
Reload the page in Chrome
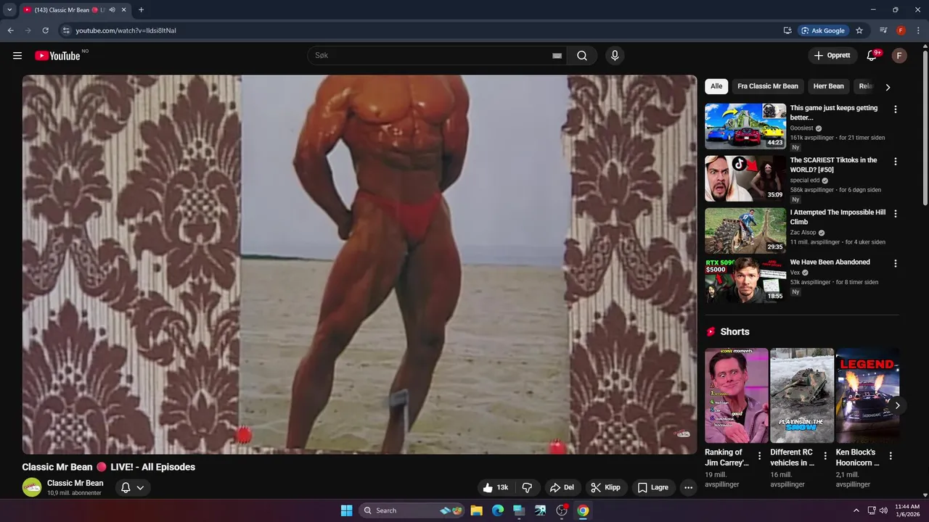click(45, 30)
